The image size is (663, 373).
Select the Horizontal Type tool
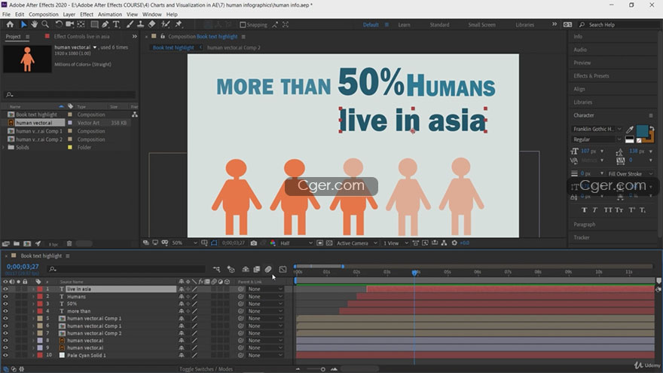click(116, 25)
